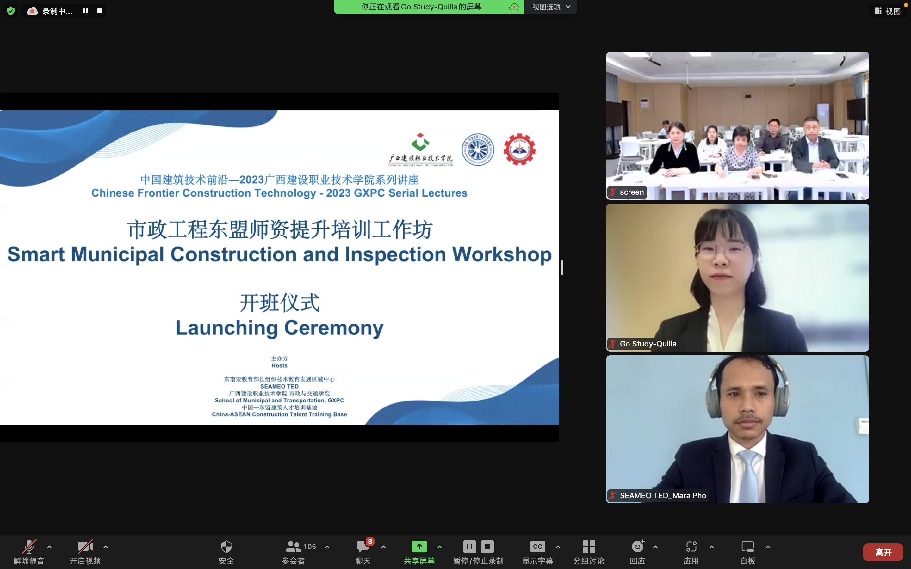This screenshot has height=569, width=911.
Task: Stop recording with the top-left square button
Action: [100, 11]
